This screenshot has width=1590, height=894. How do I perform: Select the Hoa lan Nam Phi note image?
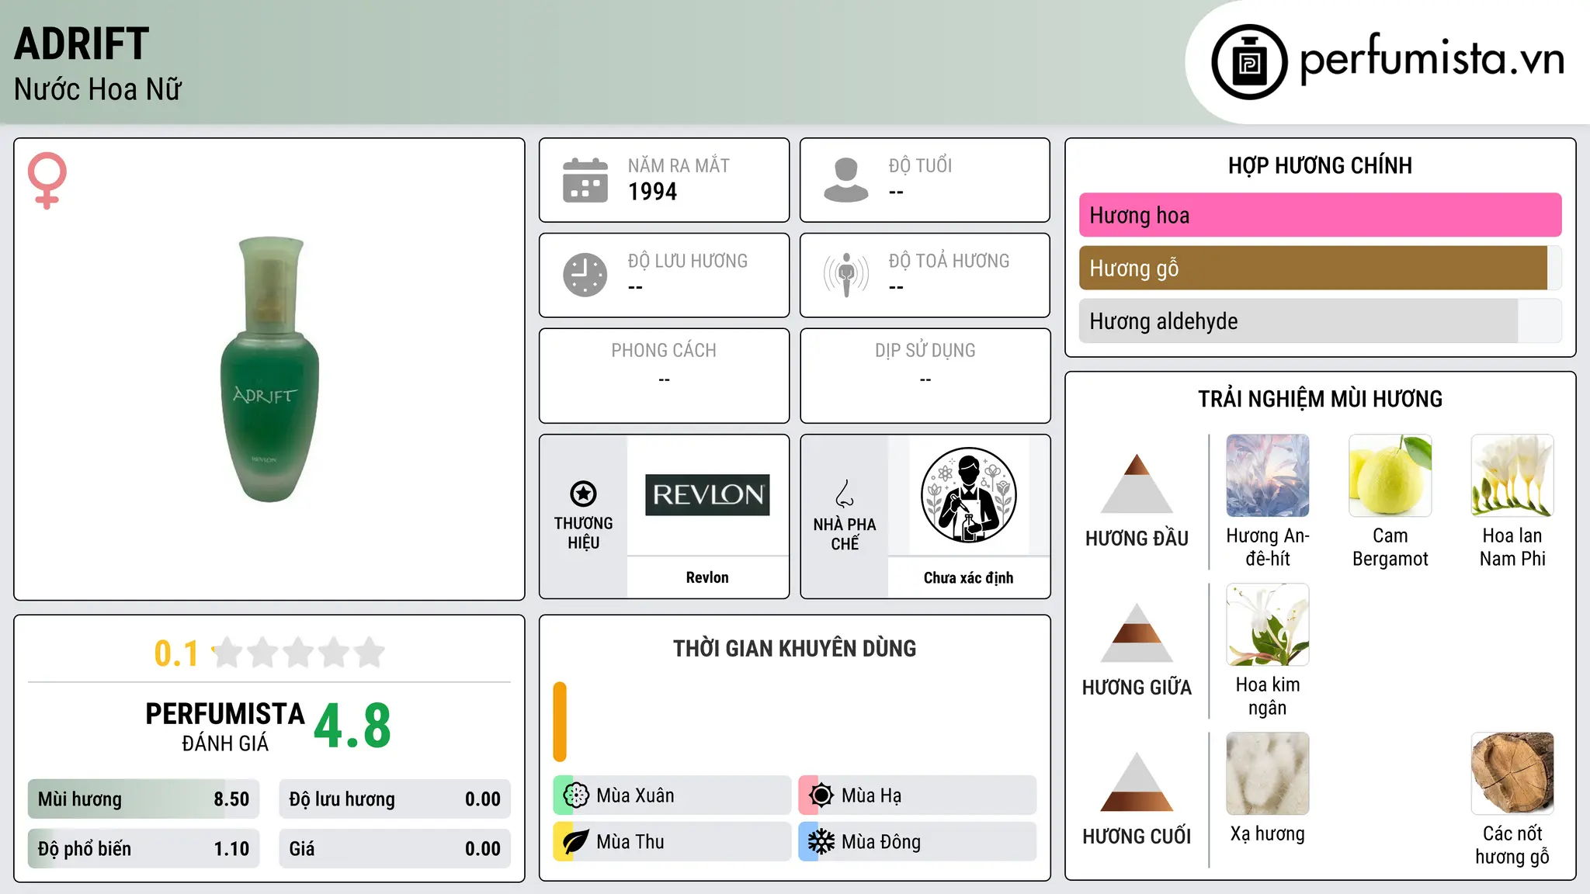[1512, 476]
